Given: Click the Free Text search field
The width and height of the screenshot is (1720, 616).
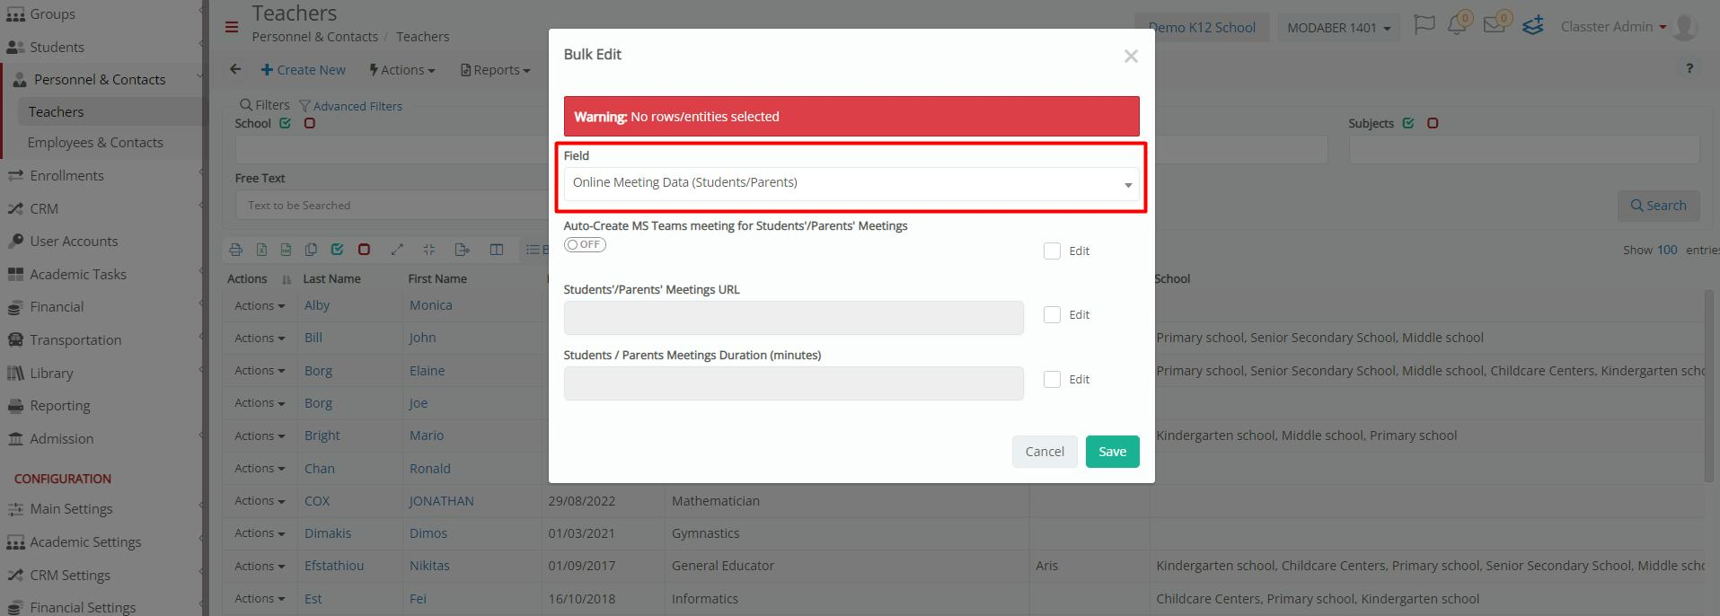Looking at the screenshot, I should pos(391,206).
